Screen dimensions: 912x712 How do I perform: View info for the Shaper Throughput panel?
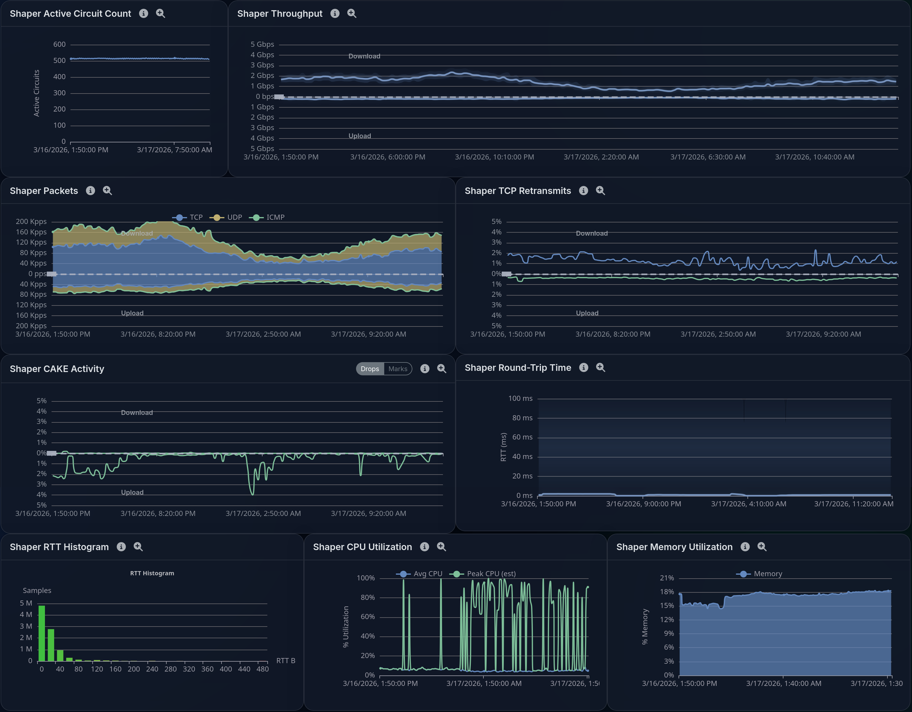tap(334, 13)
